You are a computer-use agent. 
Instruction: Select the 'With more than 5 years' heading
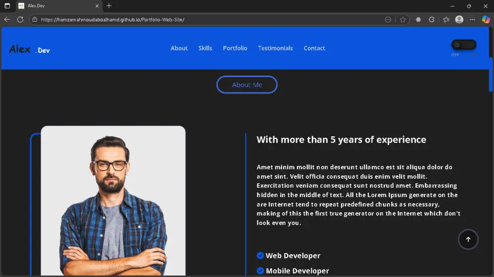tap(341, 139)
